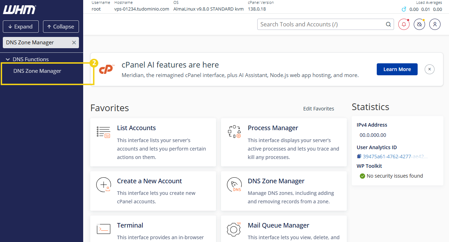Click the search magnifier icon
449x242 pixels.
(388, 24)
